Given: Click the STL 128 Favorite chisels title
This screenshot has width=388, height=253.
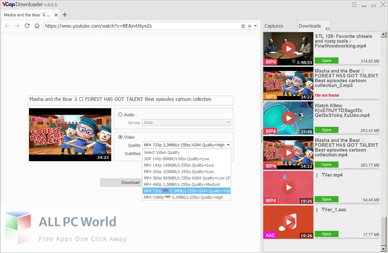Looking at the screenshot, I should [x=343, y=41].
